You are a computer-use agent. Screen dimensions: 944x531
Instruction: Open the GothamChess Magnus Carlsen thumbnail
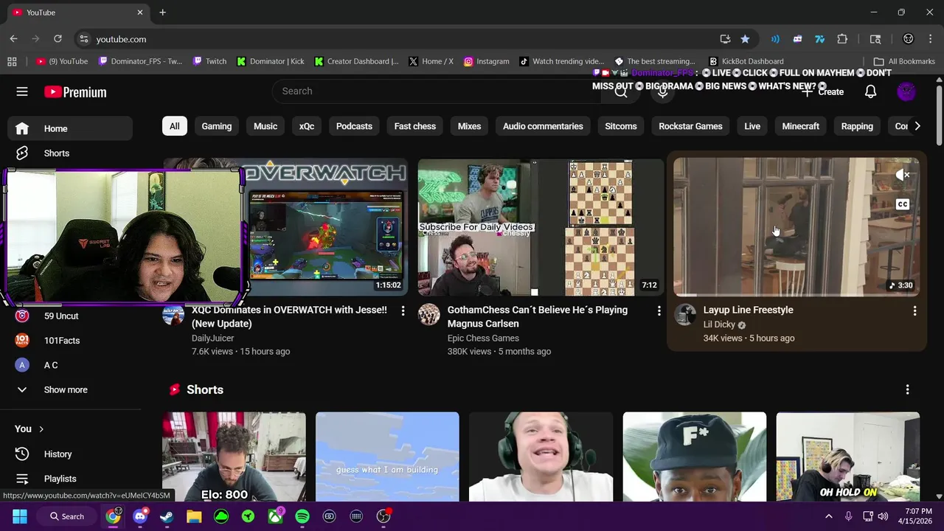point(541,226)
